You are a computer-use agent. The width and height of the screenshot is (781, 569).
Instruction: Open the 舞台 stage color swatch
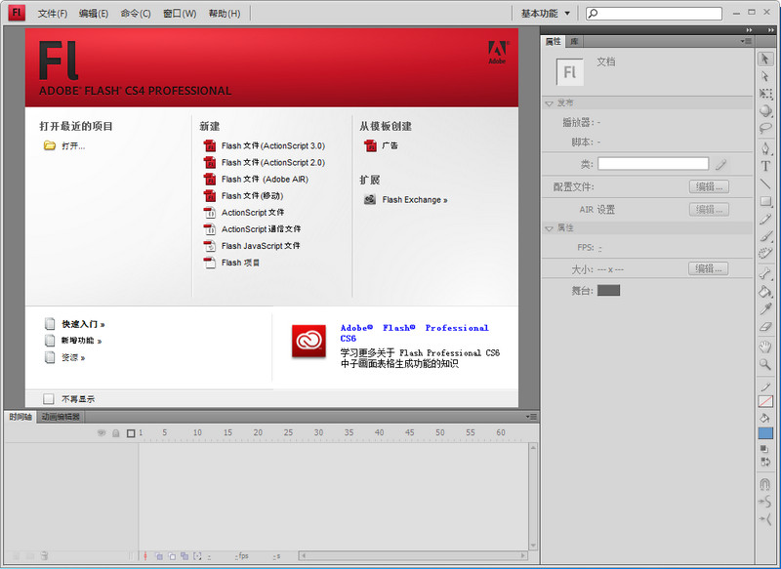pos(607,290)
